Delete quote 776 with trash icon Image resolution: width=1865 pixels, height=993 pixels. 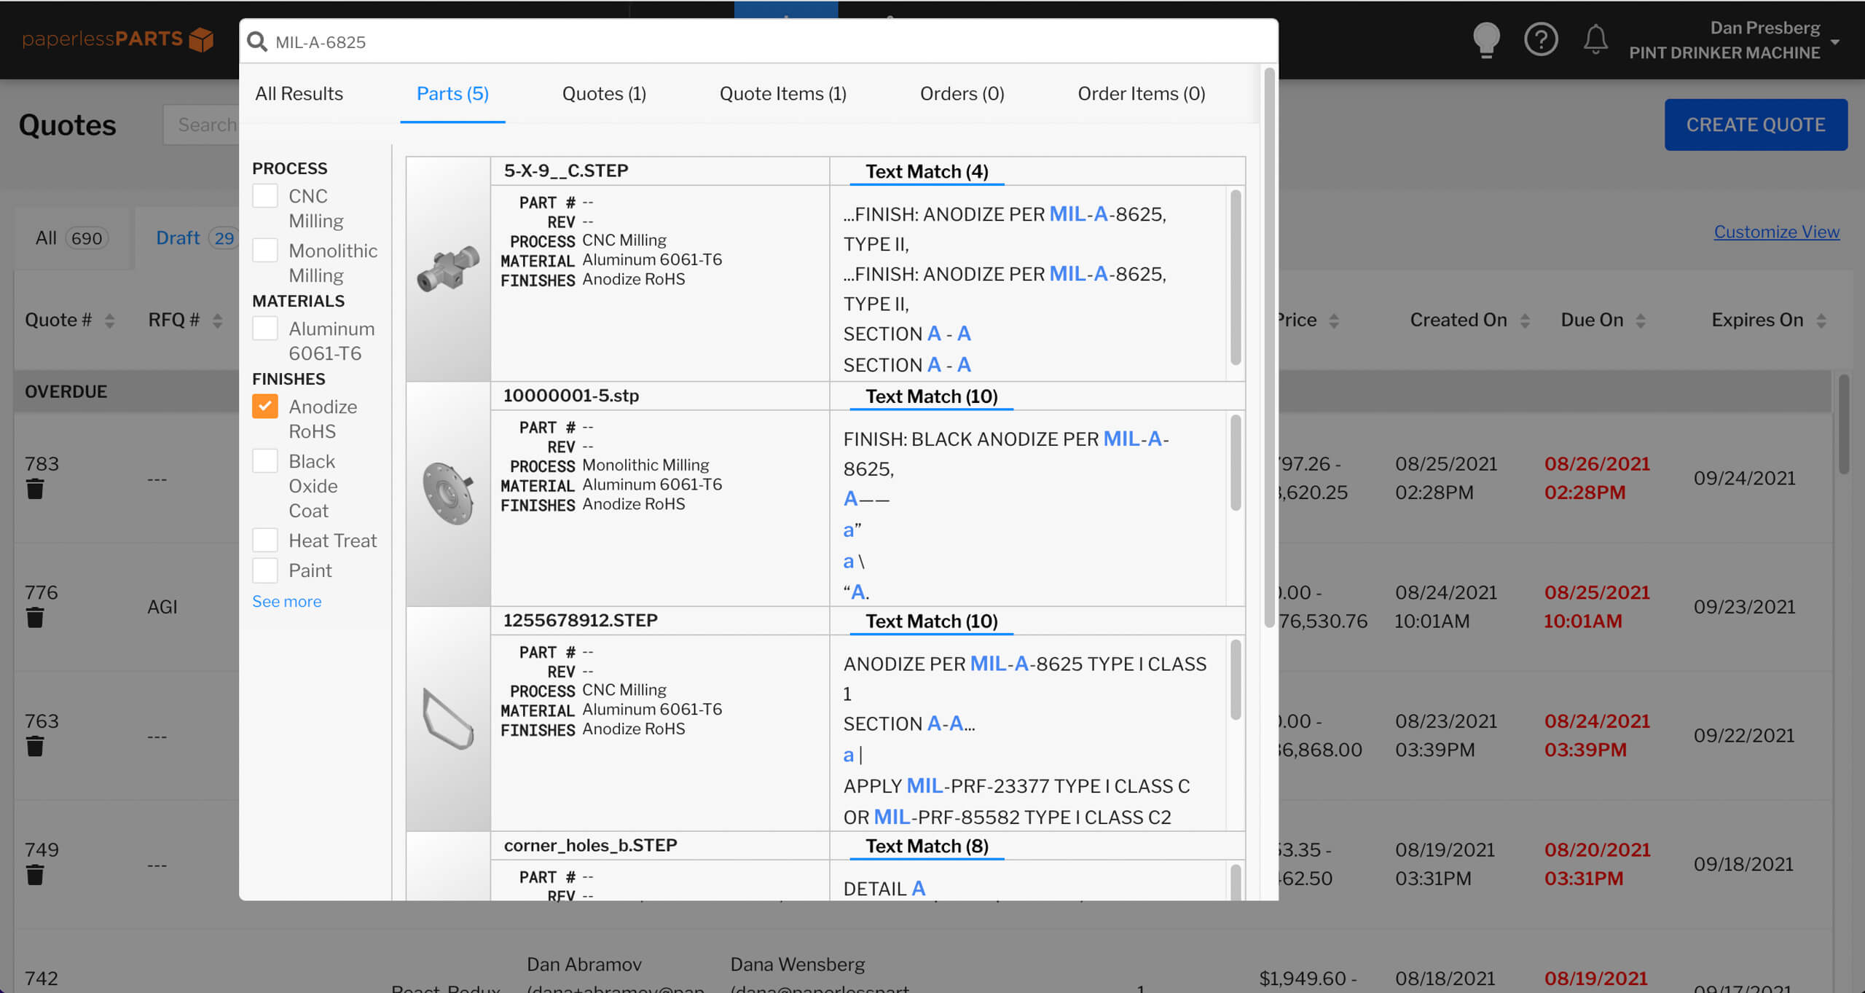click(35, 618)
